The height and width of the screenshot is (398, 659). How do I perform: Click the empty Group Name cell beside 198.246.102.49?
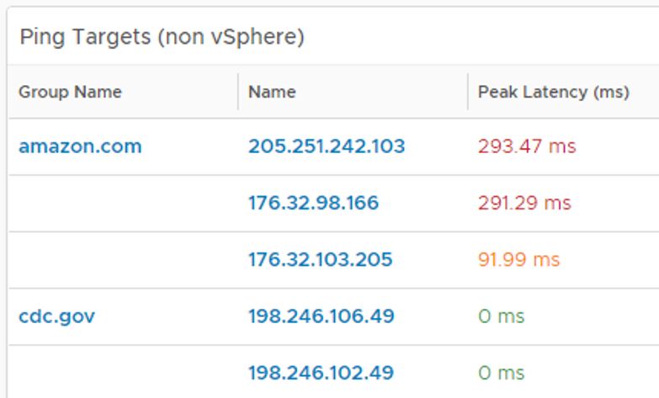tap(122, 373)
